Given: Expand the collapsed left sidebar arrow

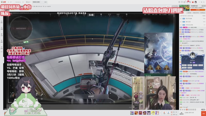Looking at the screenshot, I should pyautogui.click(x=4, y=60).
